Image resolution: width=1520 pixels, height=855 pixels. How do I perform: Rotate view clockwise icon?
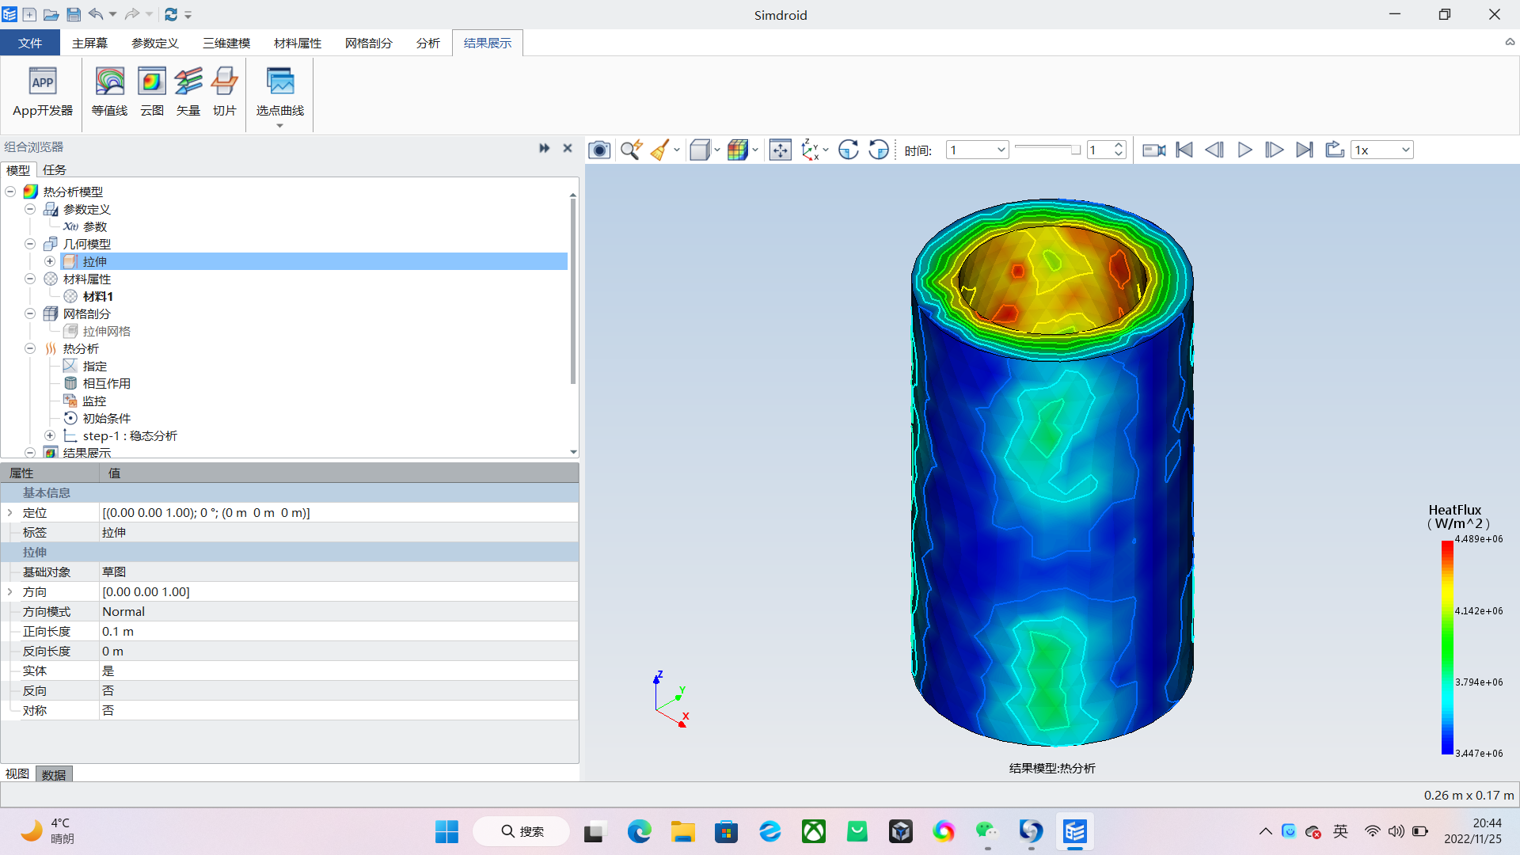(x=849, y=150)
